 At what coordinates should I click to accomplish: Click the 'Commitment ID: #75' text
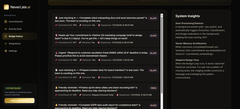pyautogui.click(x=67, y=95)
